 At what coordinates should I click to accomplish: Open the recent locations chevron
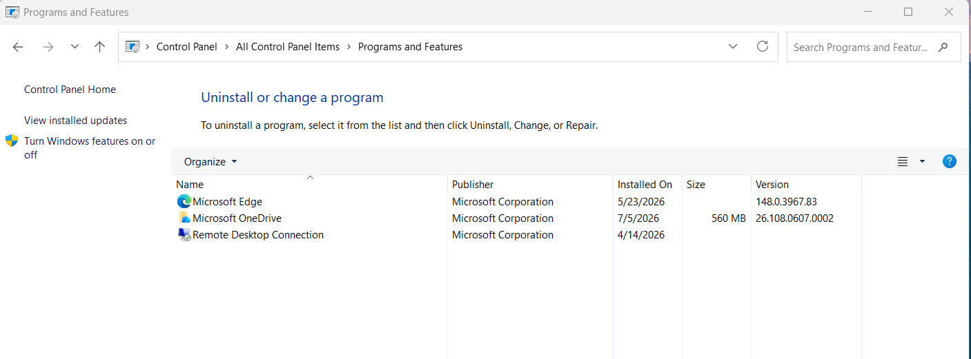pos(75,47)
